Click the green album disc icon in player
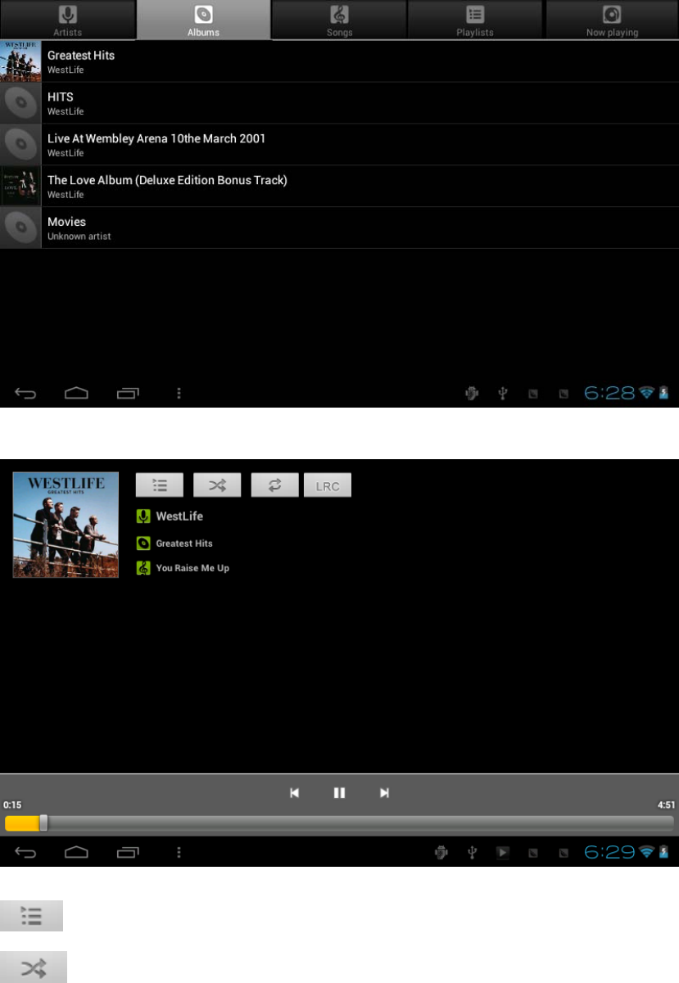679x983 pixels. point(143,543)
